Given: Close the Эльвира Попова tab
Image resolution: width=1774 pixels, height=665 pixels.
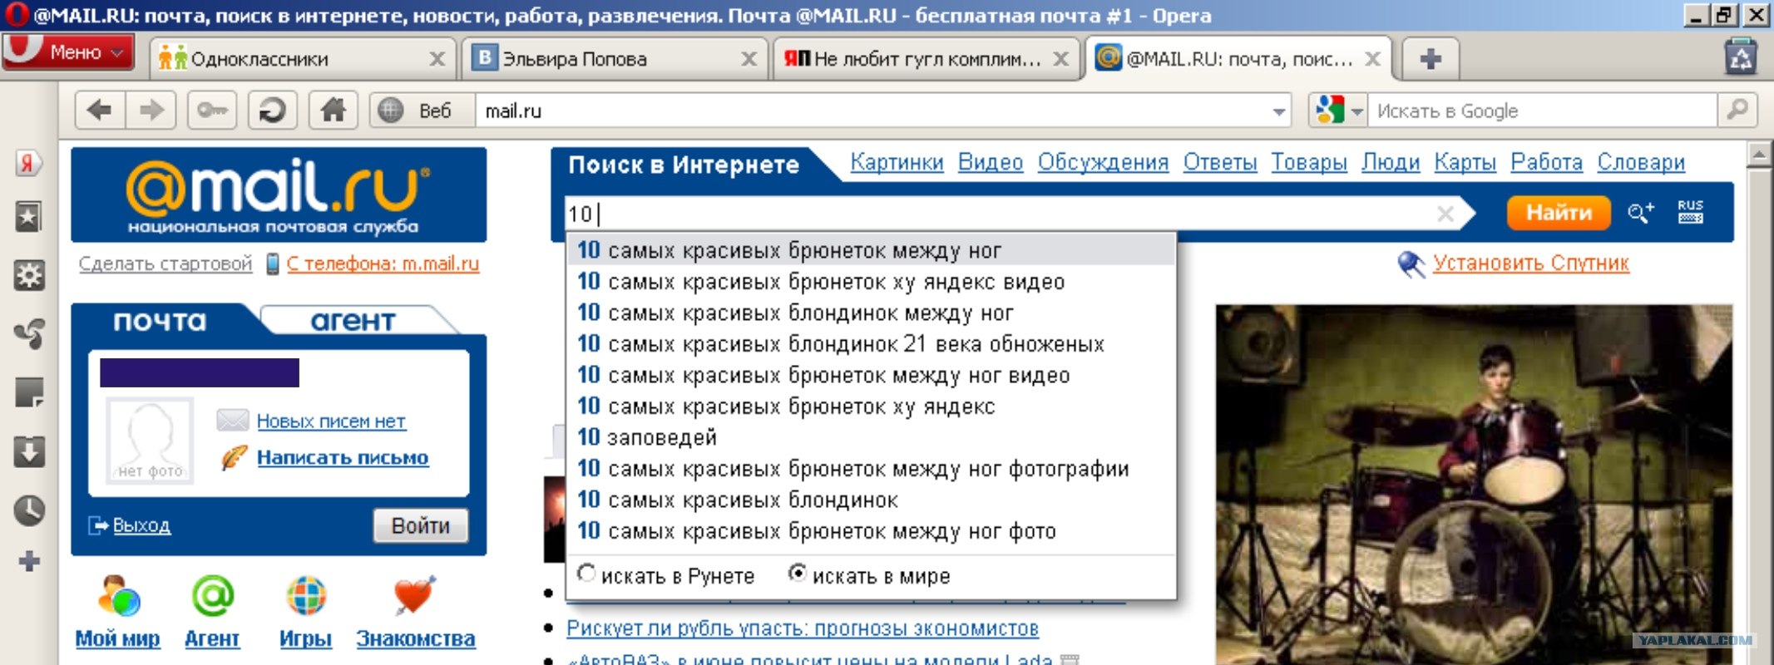Looking at the screenshot, I should click(x=749, y=59).
